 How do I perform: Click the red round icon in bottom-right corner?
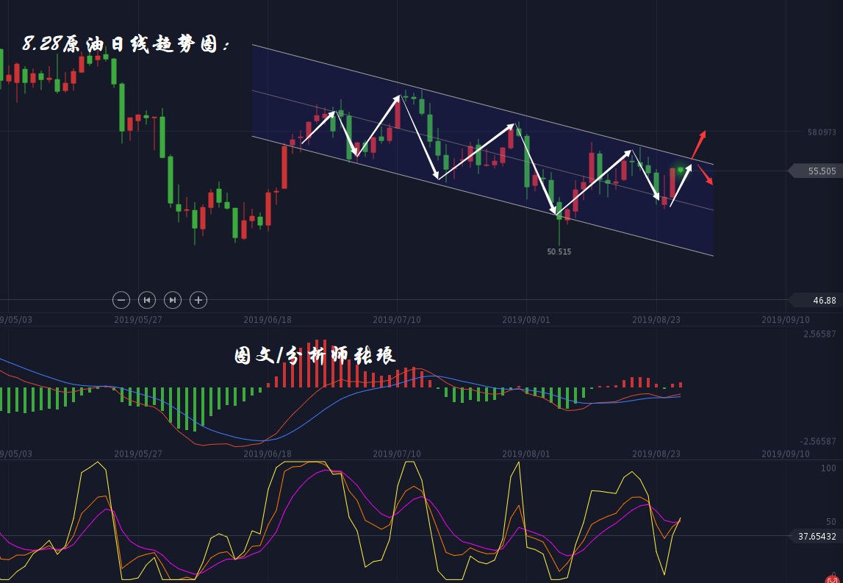click(832, 579)
